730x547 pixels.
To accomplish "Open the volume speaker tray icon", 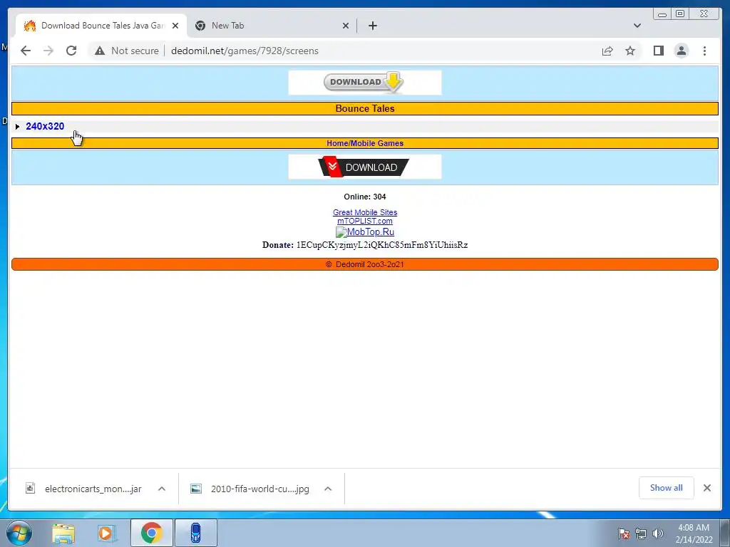I will point(657,533).
